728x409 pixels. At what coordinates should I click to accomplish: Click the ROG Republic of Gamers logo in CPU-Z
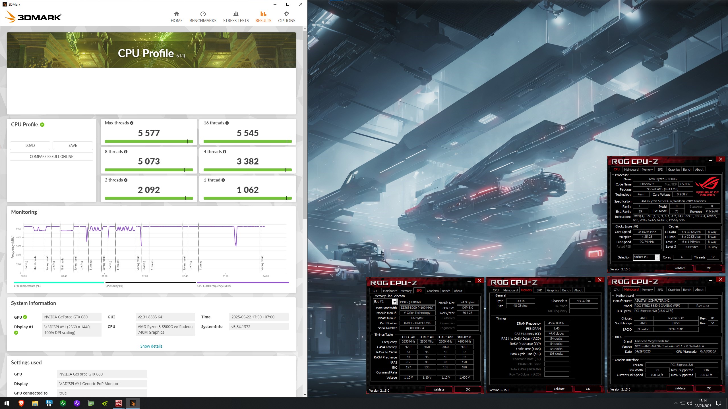(x=707, y=186)
